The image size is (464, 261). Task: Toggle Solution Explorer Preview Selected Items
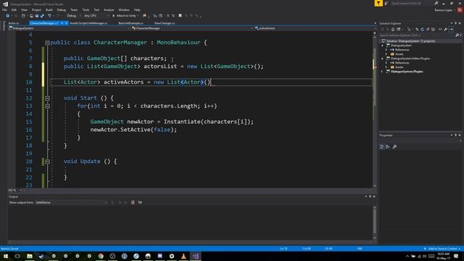[451, 29]
